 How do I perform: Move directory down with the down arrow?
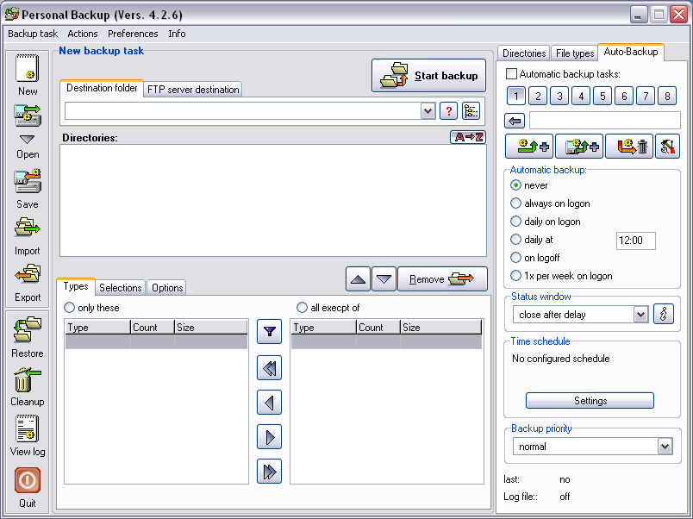pyautogui.click(x=384, y=279)
